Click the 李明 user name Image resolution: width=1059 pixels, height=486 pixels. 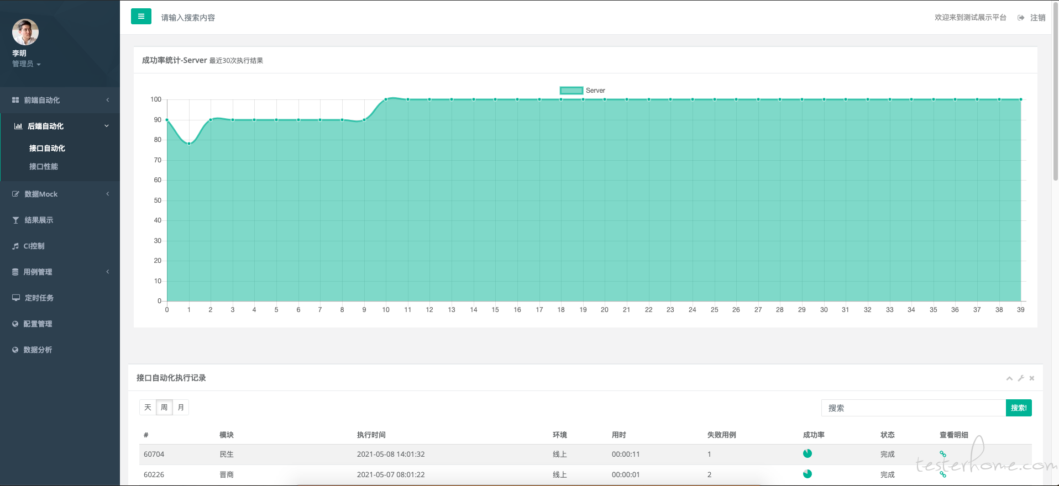19,54
